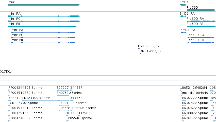Select EP05546.3prime feature
216x122 pixels.
[79, 118]
